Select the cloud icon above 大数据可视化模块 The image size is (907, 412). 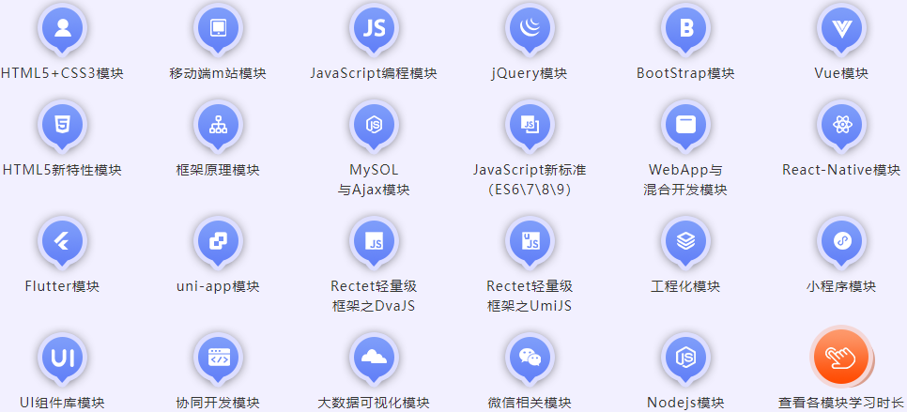pyautogui.click(x=375, y=359)
